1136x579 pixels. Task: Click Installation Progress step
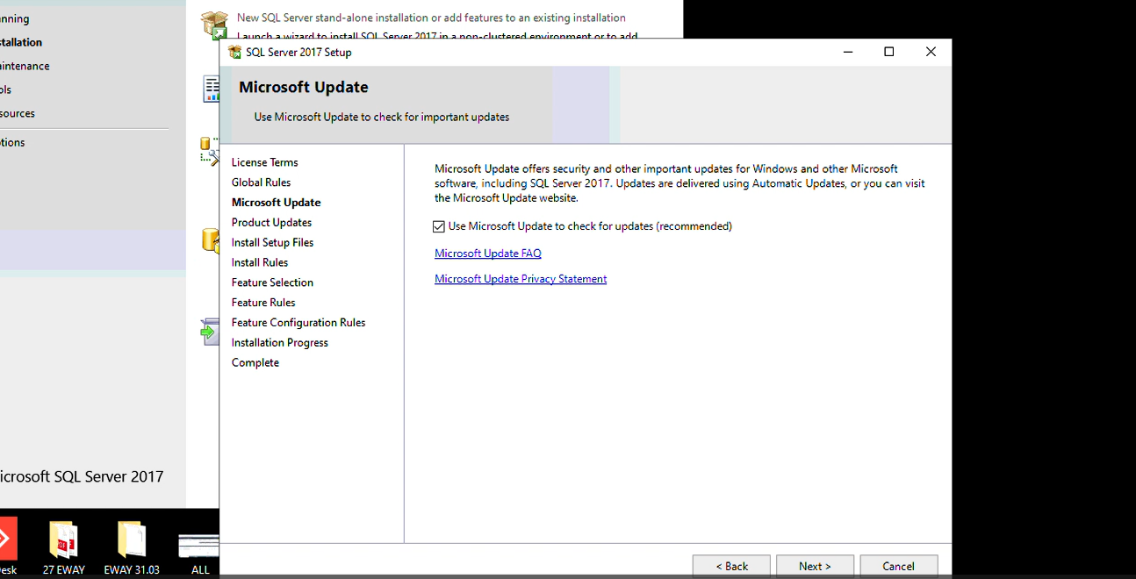[279, 343]
